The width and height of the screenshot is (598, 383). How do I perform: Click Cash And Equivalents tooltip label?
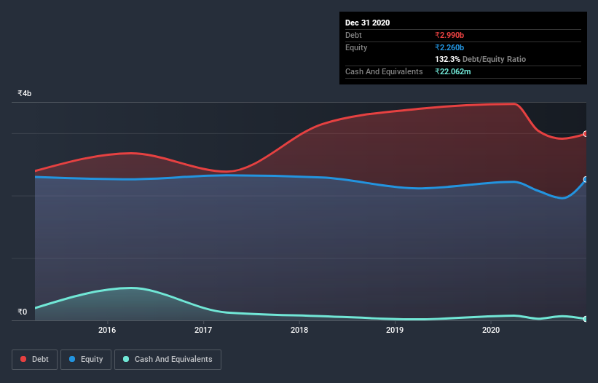pyautogui.click(x=384, y=71)
